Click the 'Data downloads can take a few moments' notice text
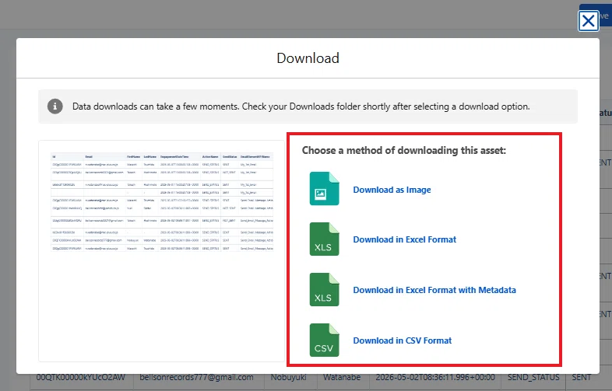The image size is (612, 391). [301, 106]
